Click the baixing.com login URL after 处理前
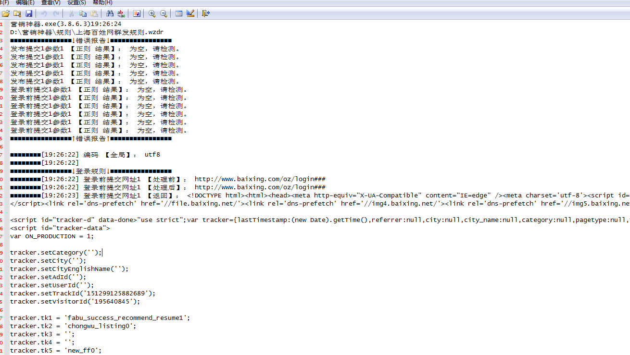 coord(260,179)
